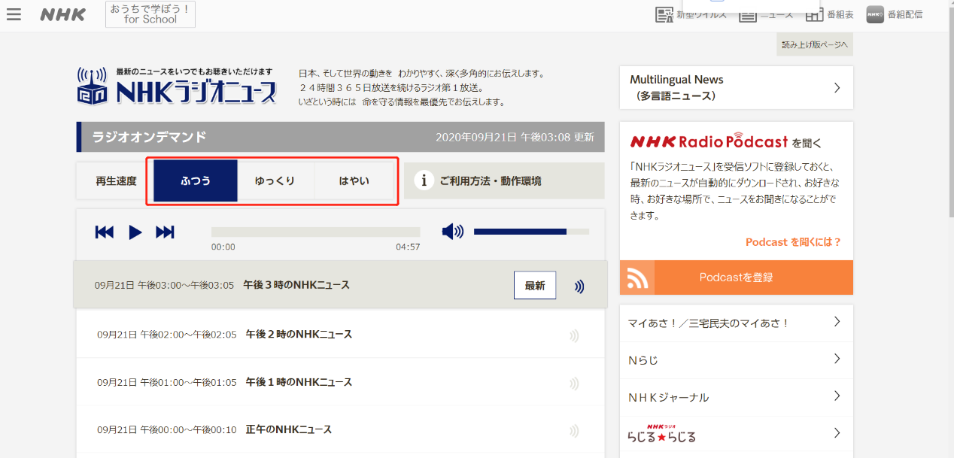Click chevron beside らじる★らじる
The height and width of the screenshot is (458, 954).
tap(837, 432)
